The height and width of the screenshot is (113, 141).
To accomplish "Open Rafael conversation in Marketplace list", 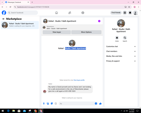I will (x=20, y=25).
